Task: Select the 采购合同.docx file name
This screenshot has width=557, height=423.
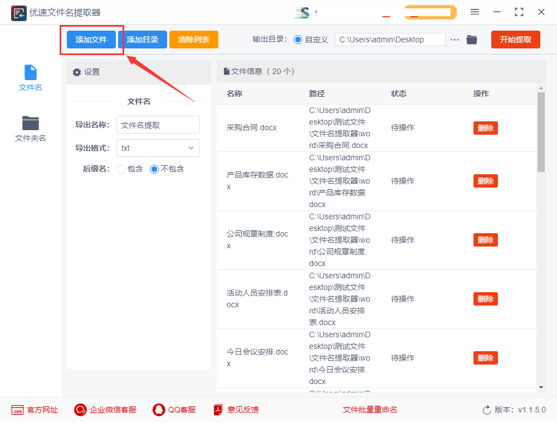Action: click(252, 128)
